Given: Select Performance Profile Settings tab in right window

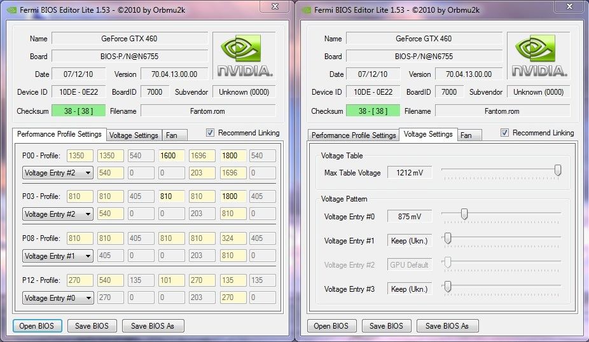Looking at the screenshot, I should [354, 135].
